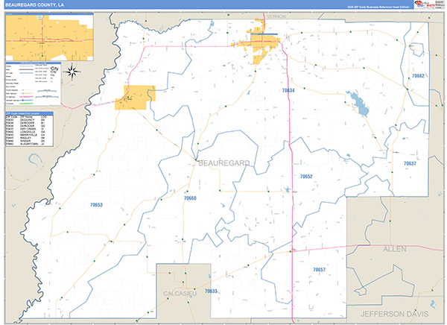Select the 70653 ZIP code label

point(96,205)
